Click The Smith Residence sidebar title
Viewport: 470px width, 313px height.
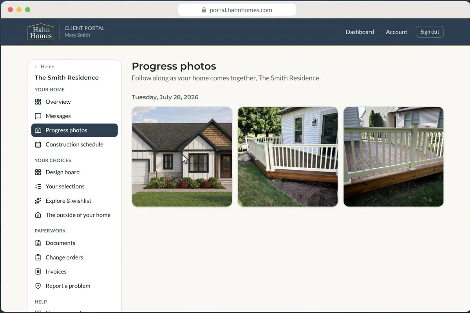coord(67,77)
